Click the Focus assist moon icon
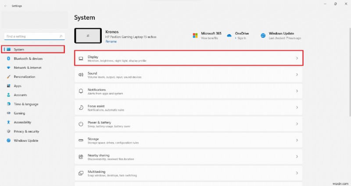 pos(81,108)
